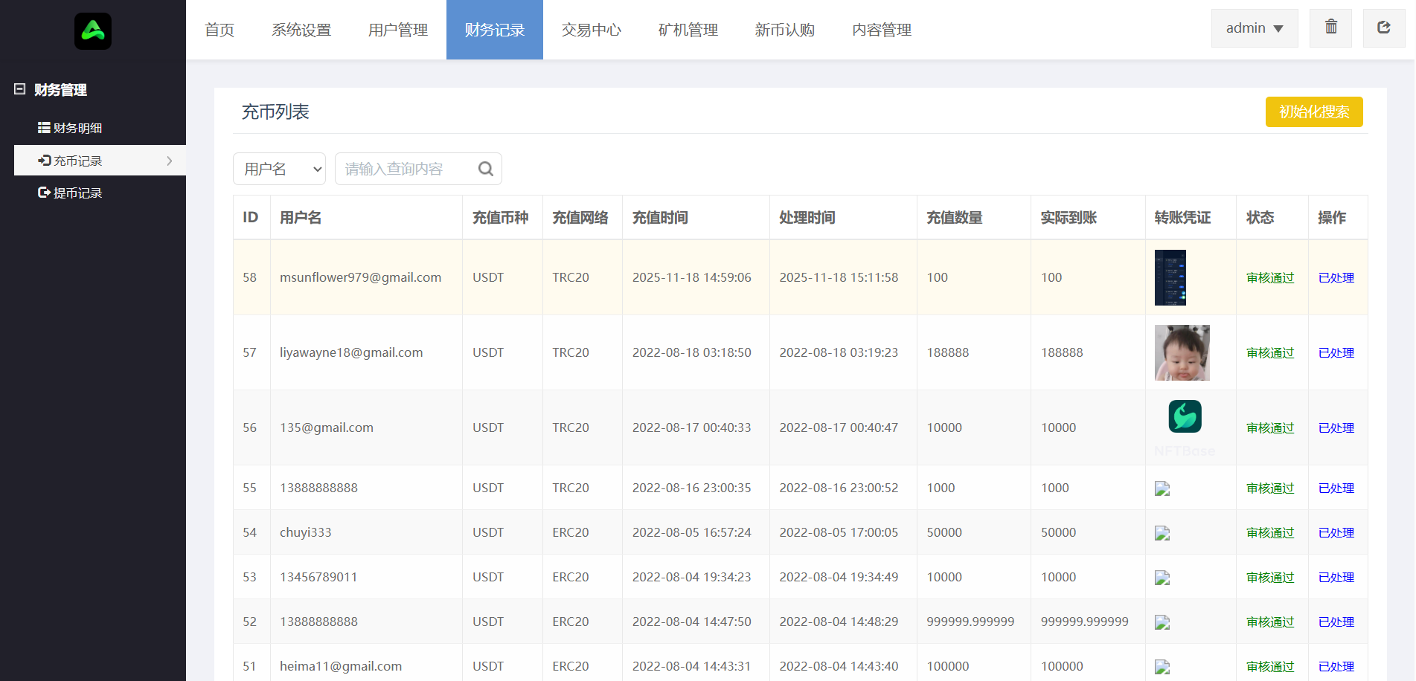Click the yellow 初始化搜索 button
This screenshot has height=681, width=1416.
coord(1313,112)
